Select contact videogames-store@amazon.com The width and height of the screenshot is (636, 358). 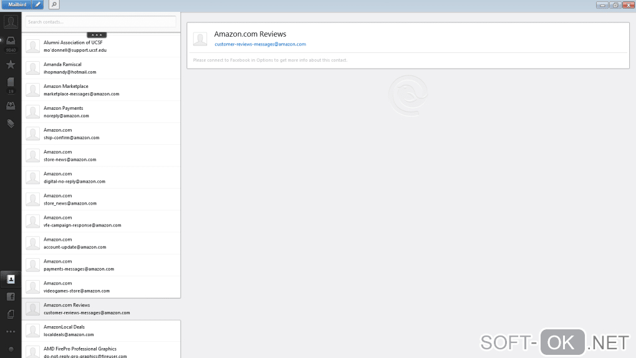(101, 287)
